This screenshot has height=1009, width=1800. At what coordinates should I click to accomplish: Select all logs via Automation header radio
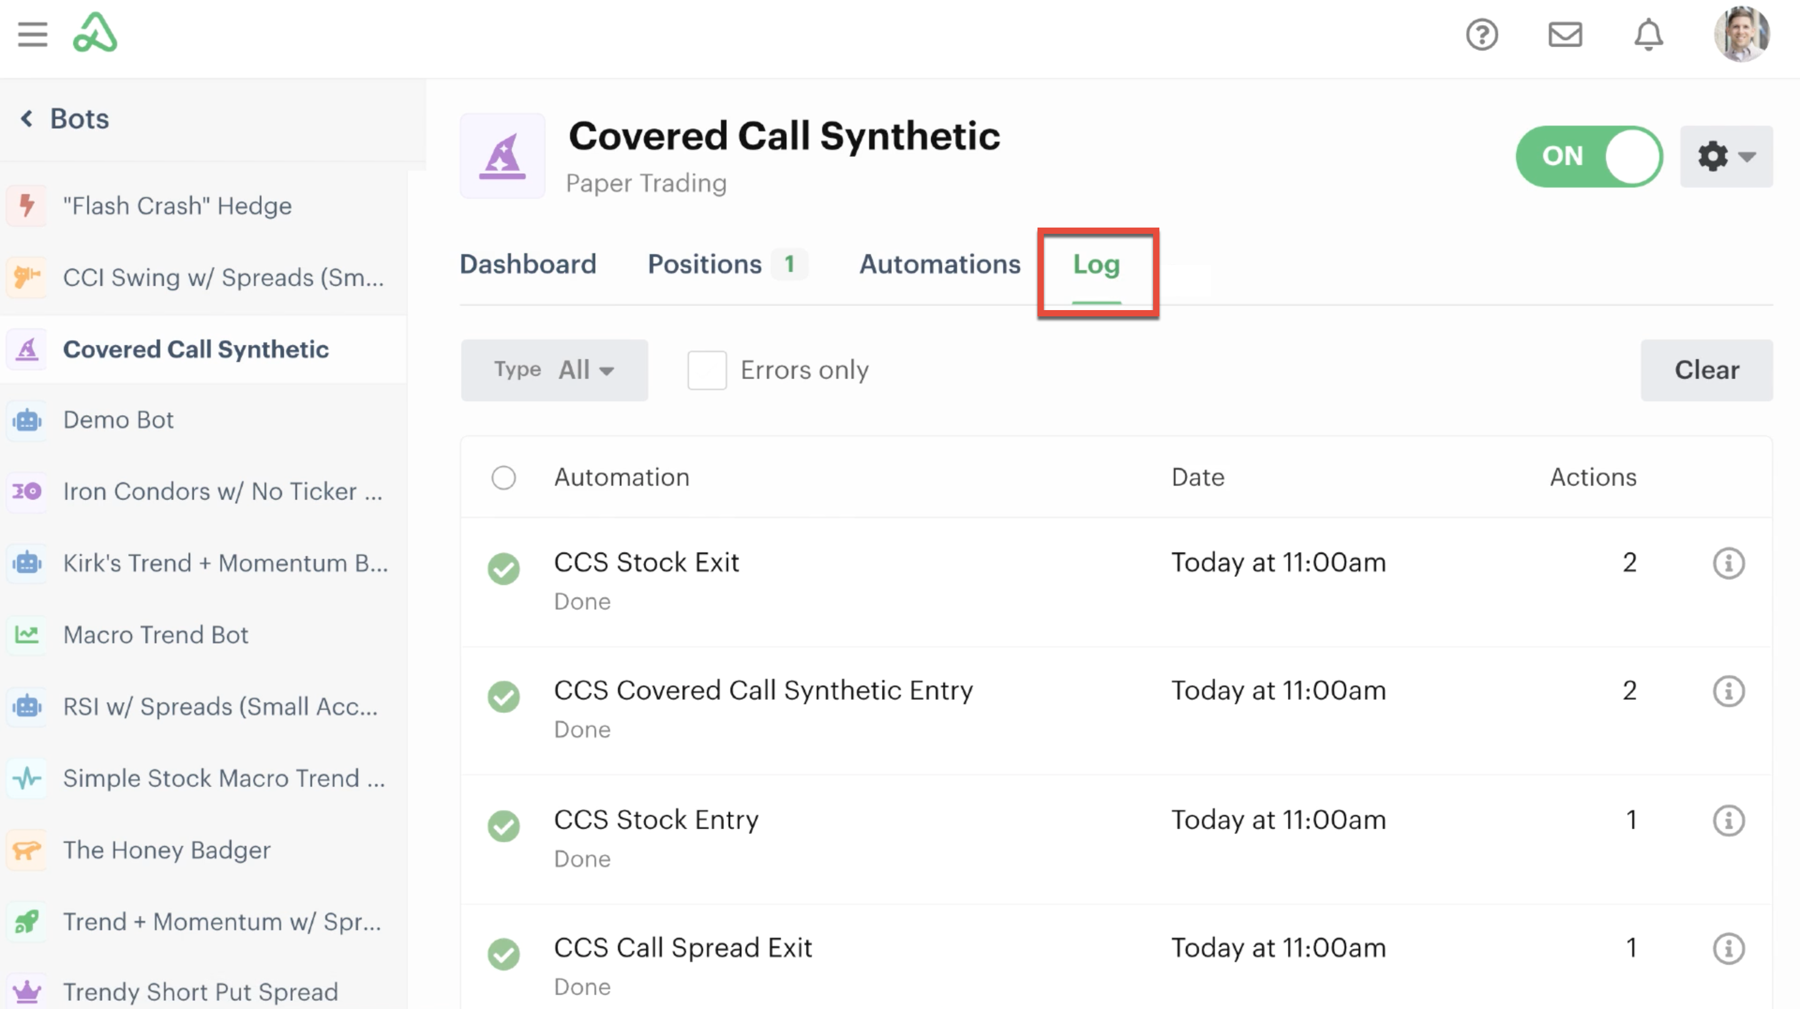503,478
